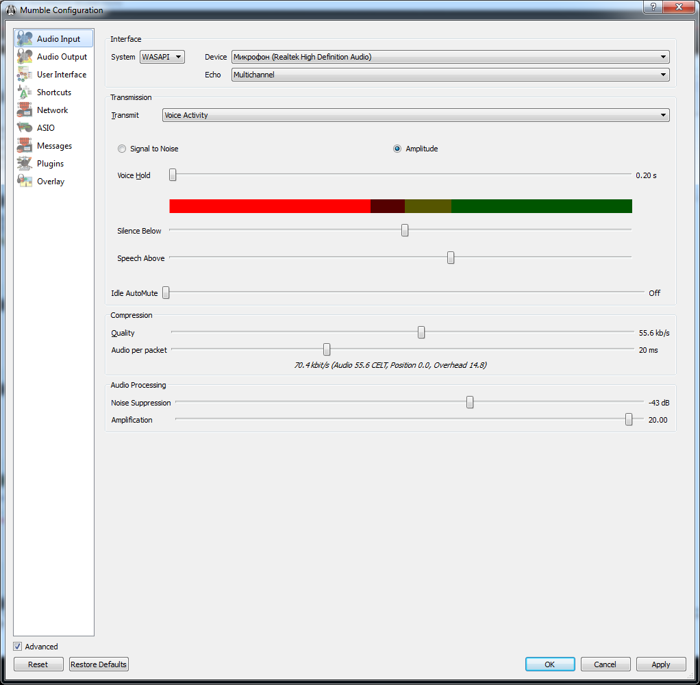This screenshot has width=700, height=685.
Task: Click the Audio per packet slider handle
Action: pyautogui.click(x=327, y=349)
